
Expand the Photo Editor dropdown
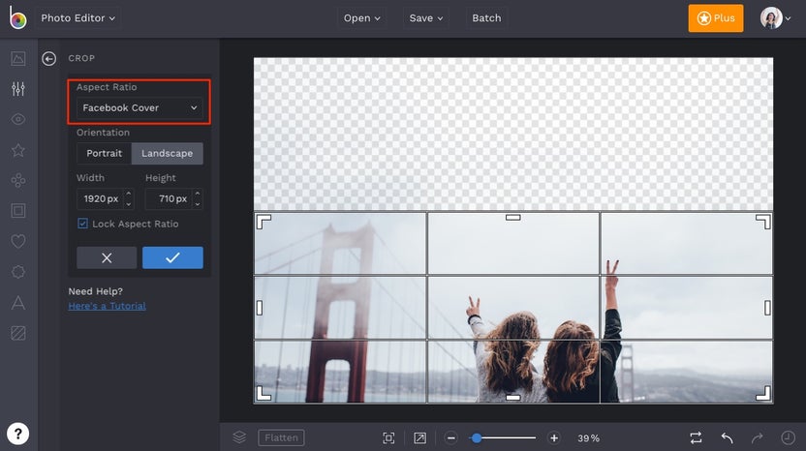(x=78, y=18)
